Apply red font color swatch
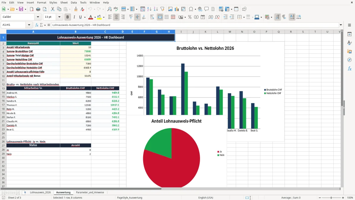 coord(91,17)
